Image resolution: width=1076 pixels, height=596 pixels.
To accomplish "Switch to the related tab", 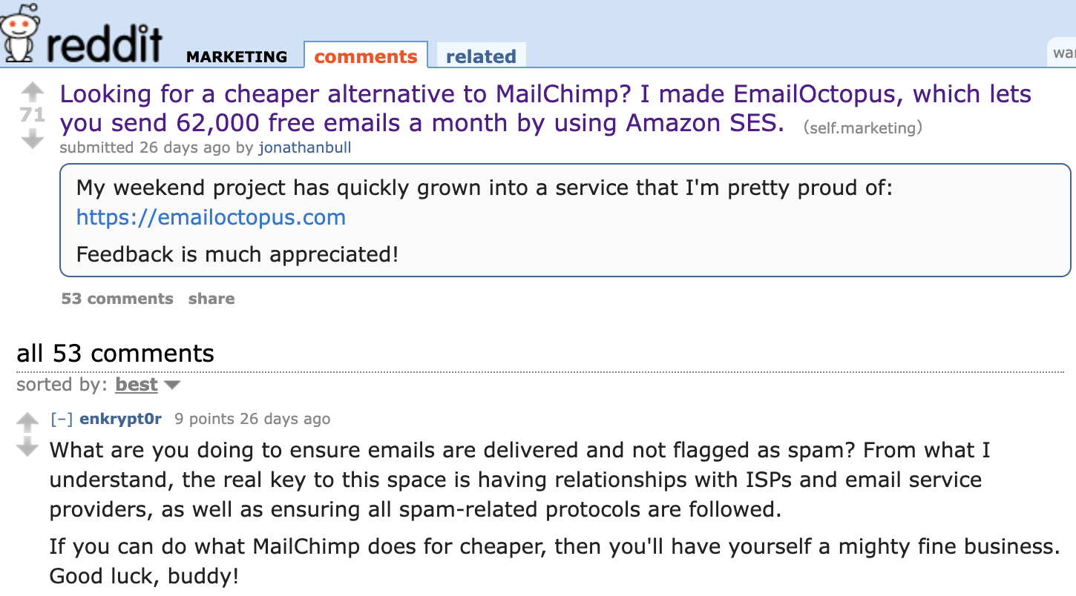I will point(481,56).
